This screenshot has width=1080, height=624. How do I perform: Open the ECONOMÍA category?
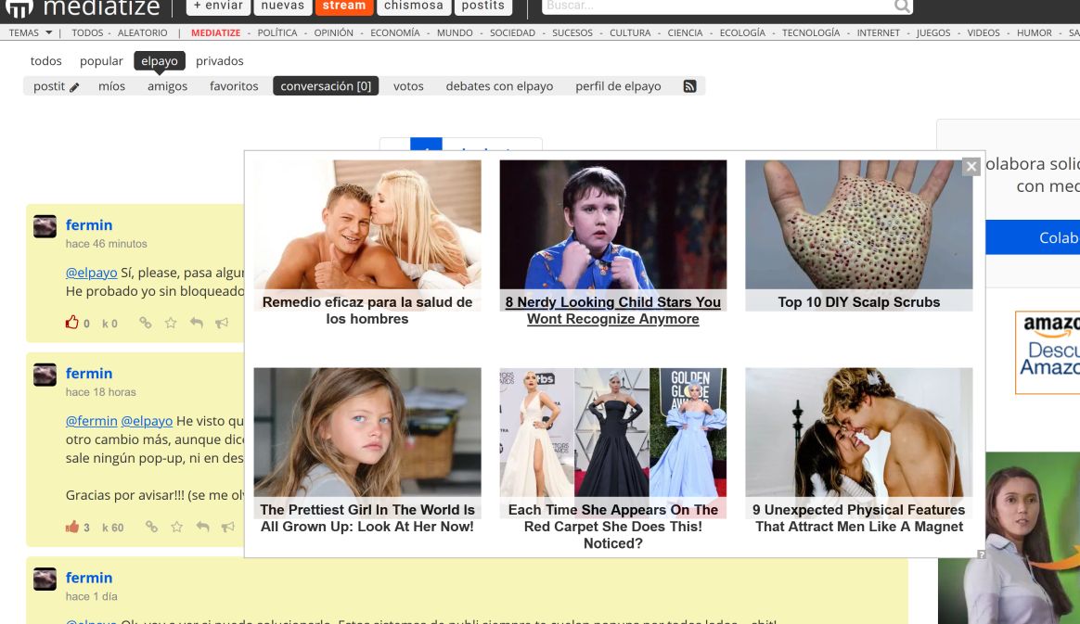[x=395, y=32]
